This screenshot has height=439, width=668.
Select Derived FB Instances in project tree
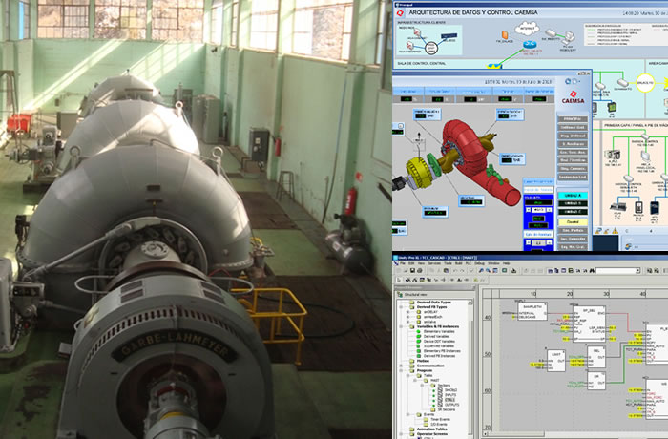439,355
